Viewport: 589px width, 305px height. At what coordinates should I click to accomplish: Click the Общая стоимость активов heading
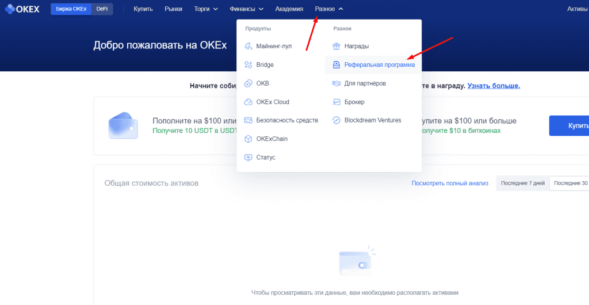click(151, 184)
